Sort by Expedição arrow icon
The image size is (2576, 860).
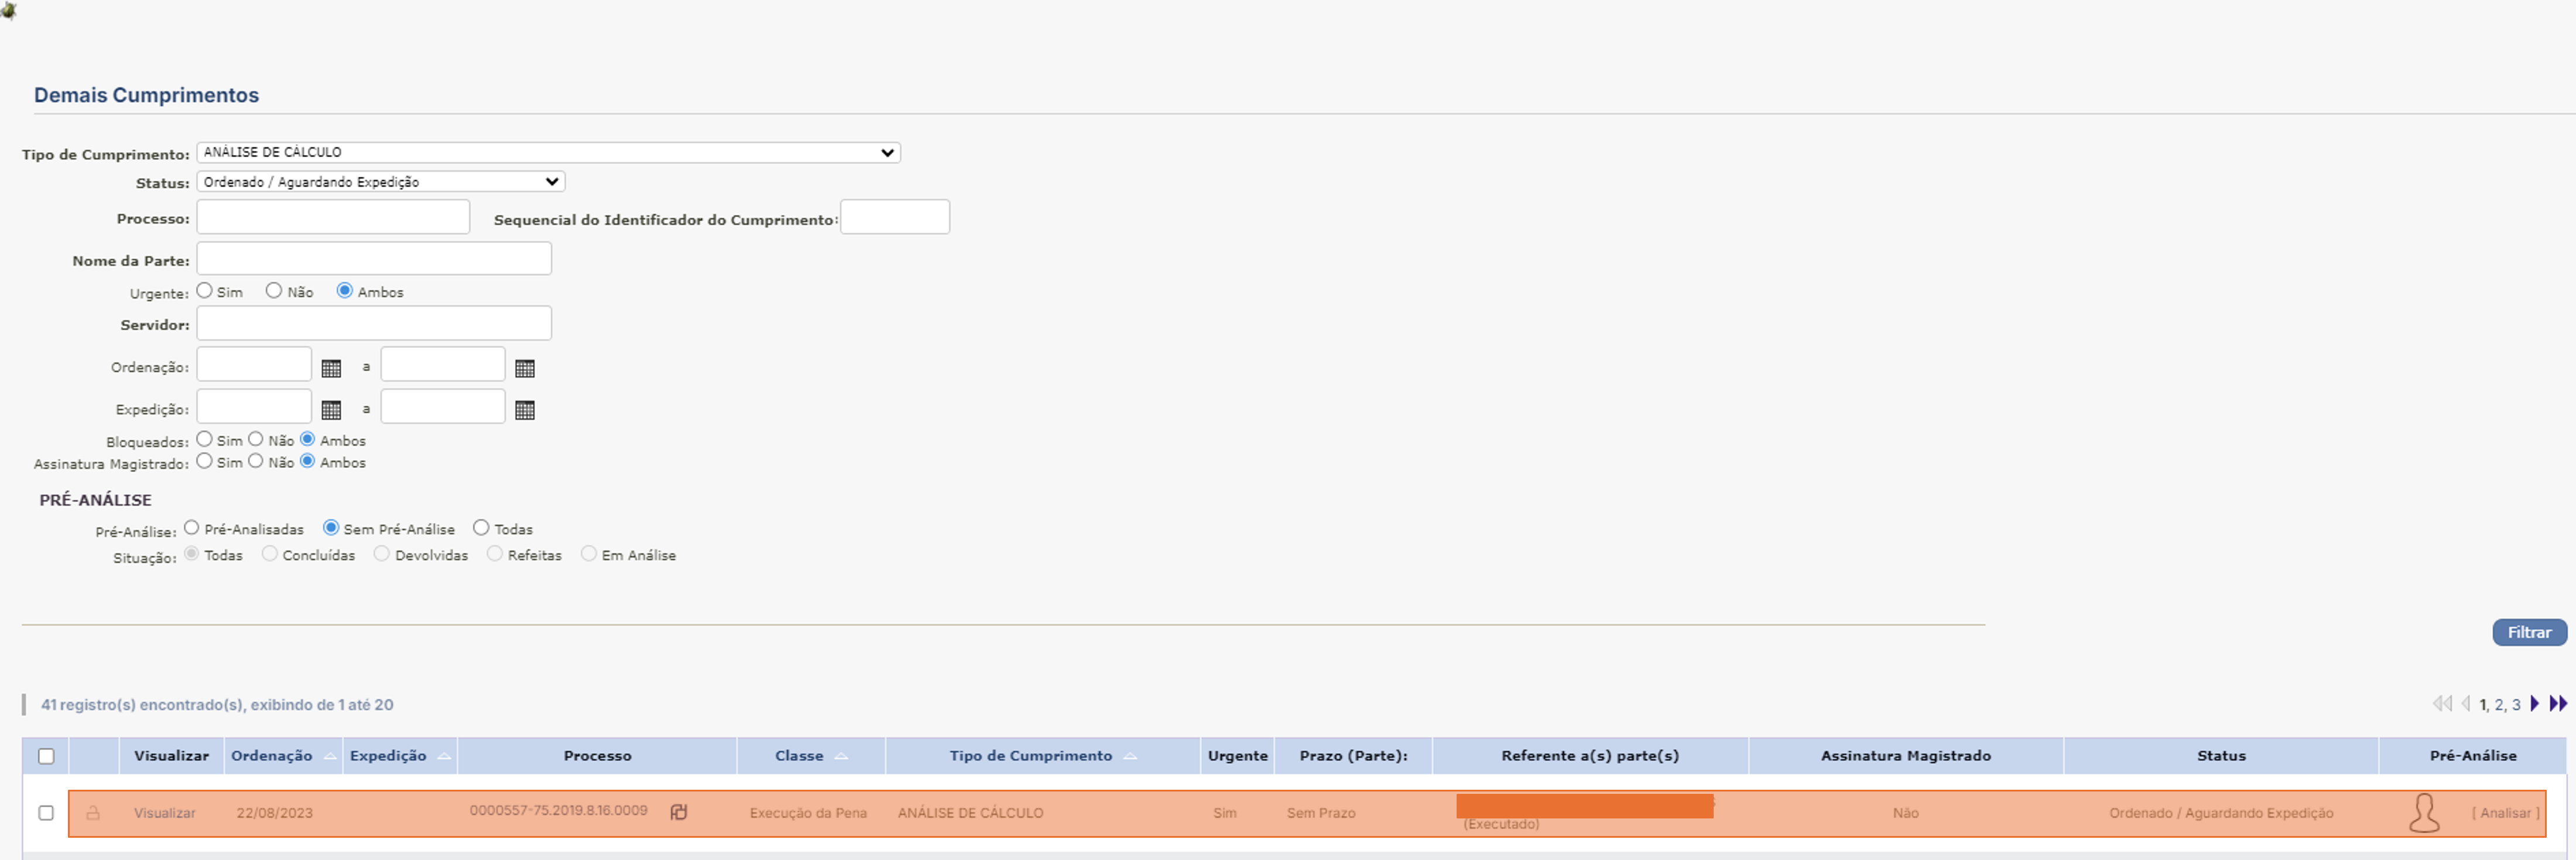tap(444, 756)
